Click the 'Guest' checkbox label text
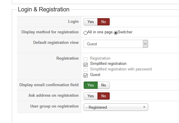The image size is (179, 123). coord(95,75)
